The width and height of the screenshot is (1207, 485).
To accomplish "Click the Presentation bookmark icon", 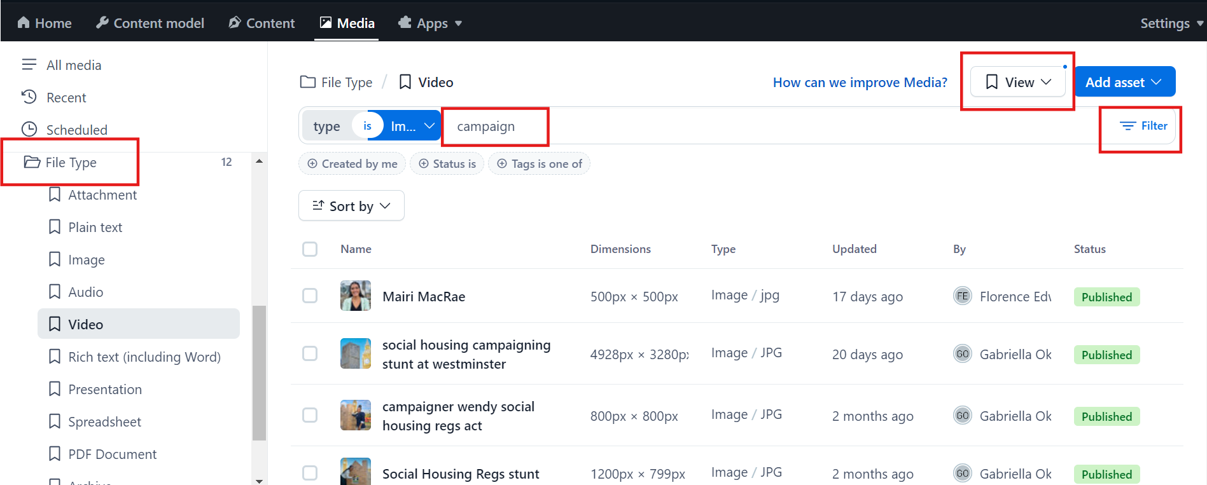I will coord(55,389).
